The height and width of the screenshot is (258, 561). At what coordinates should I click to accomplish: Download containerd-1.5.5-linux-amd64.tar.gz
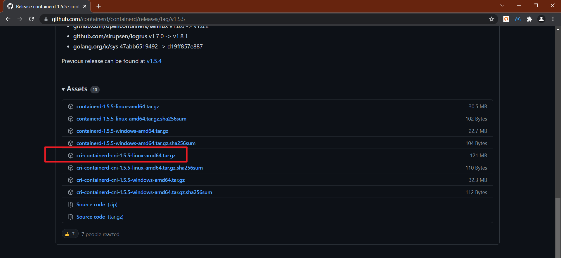(118, 107)
